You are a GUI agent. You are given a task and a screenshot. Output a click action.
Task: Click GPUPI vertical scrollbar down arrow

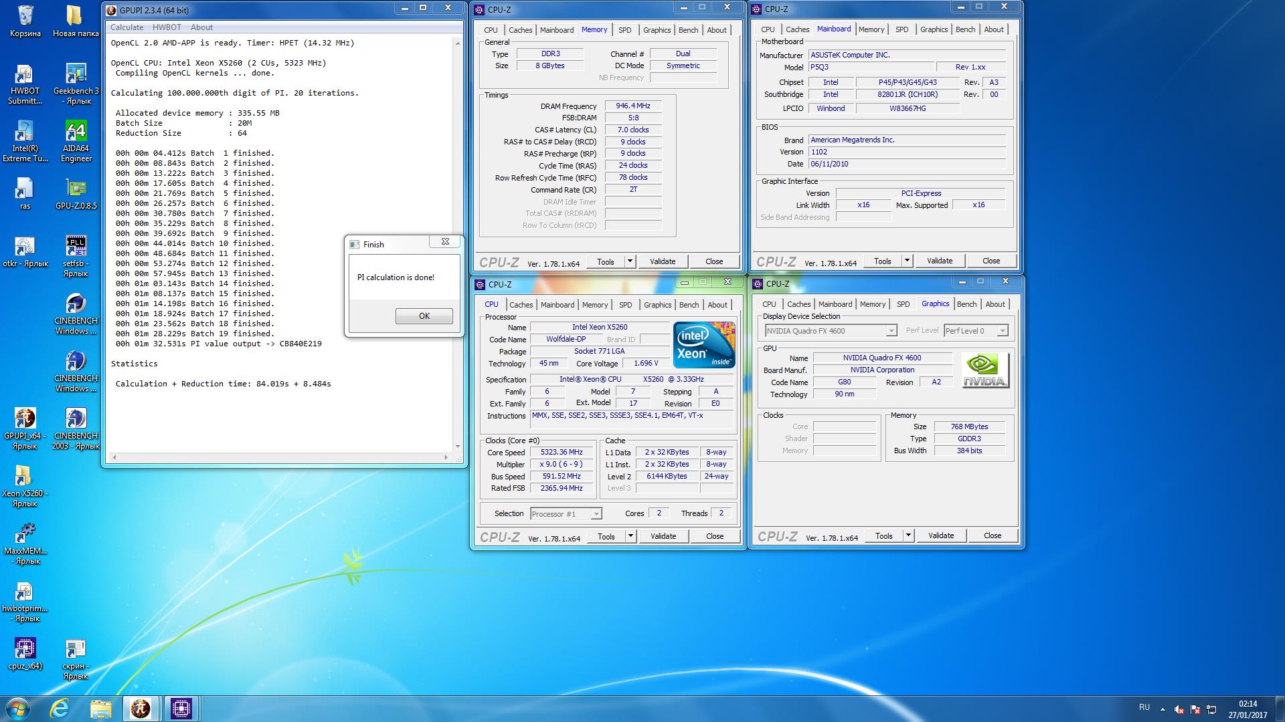point(458,447)
